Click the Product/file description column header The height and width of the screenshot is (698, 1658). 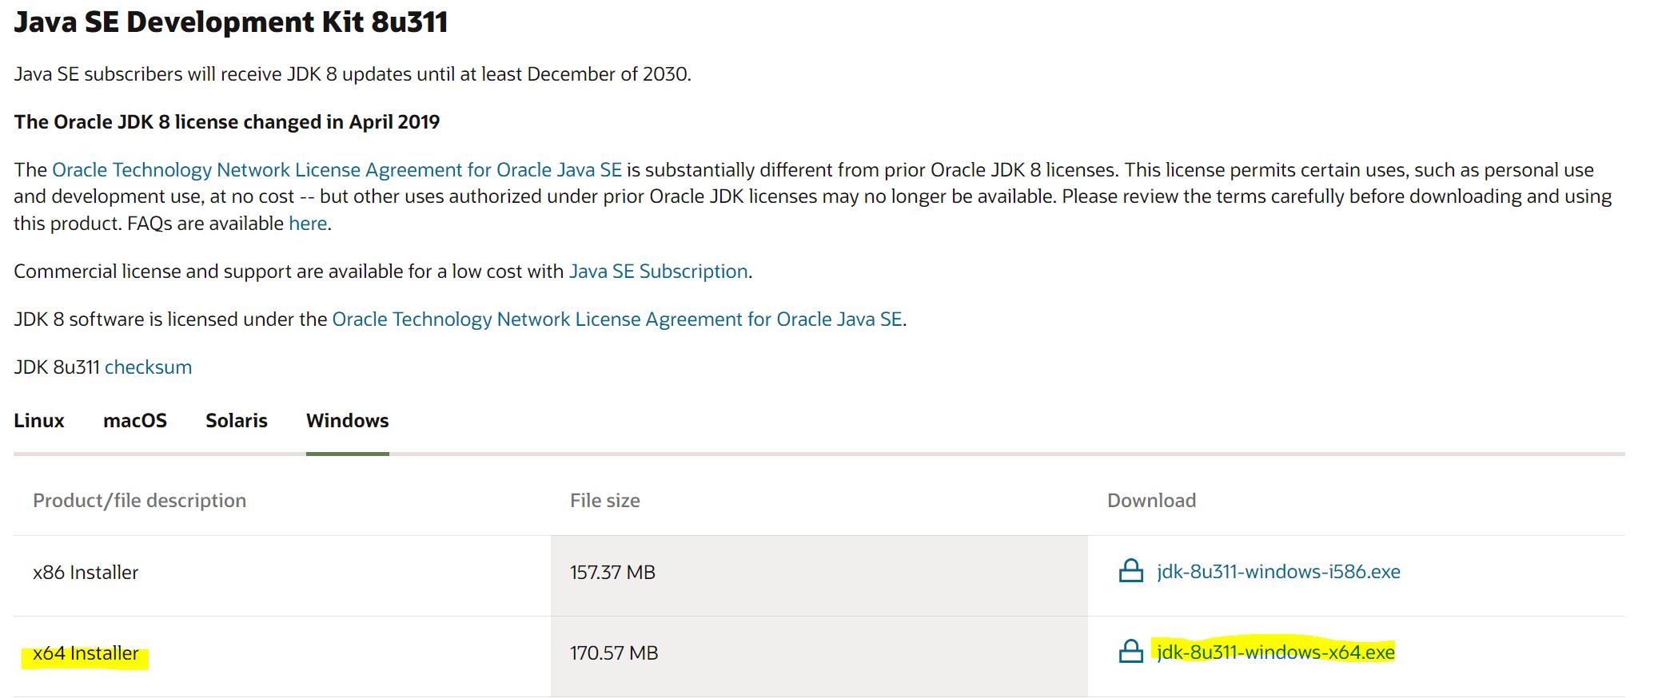139,501
